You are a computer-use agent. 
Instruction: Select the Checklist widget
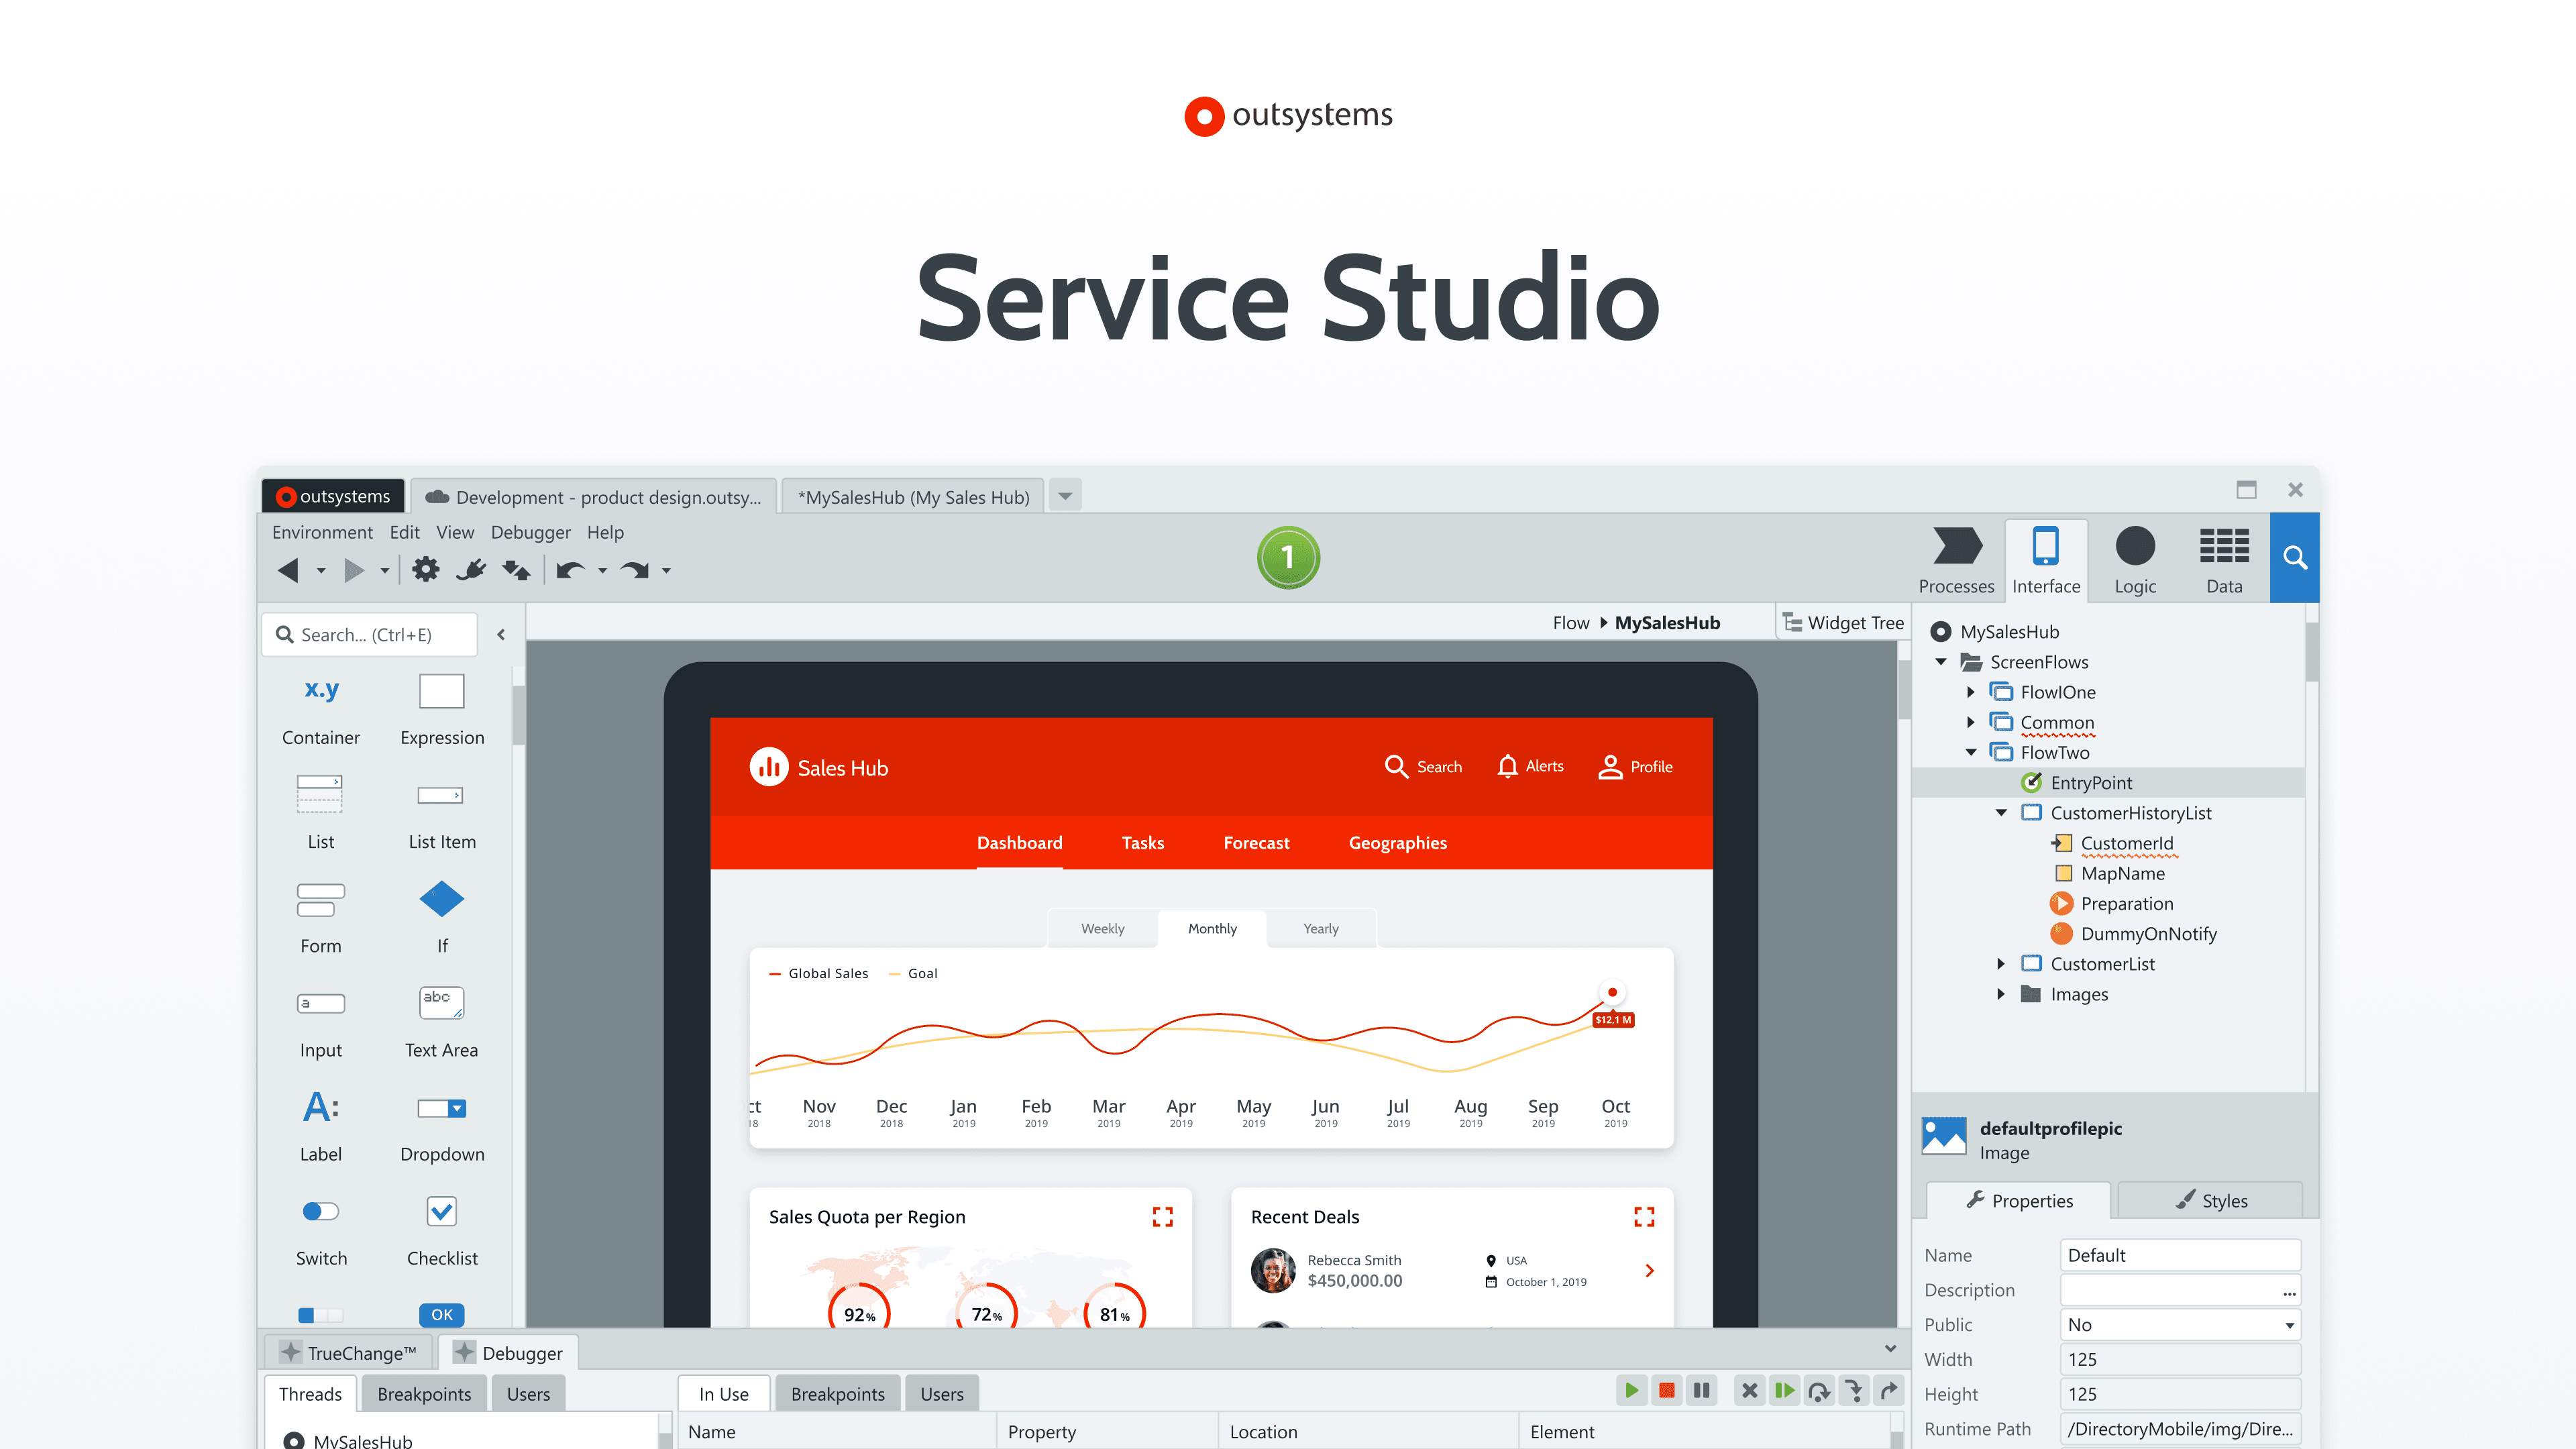(442, 1231)
